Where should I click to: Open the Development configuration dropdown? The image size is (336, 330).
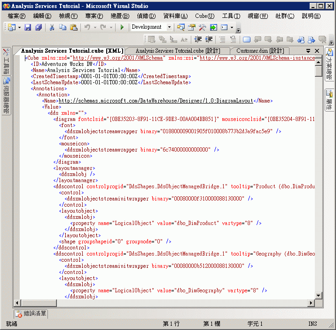[169, 27]
